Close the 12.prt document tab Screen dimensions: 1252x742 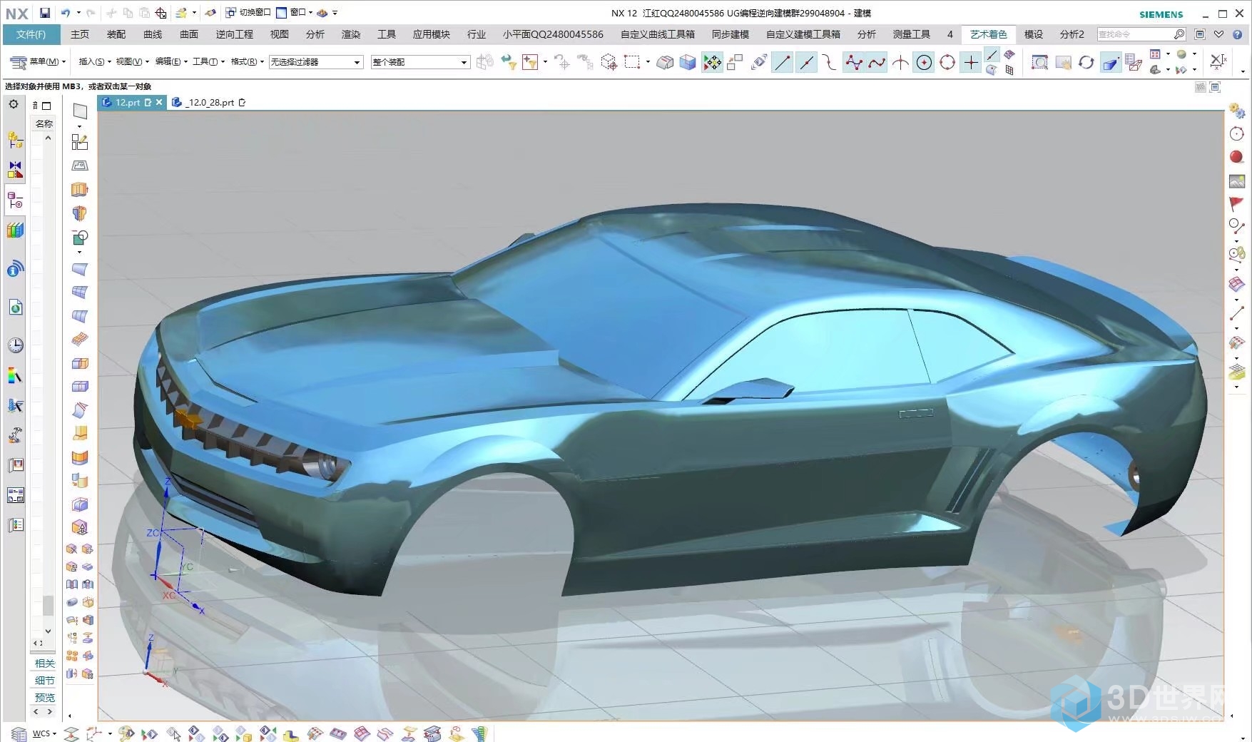pos(159,103)
